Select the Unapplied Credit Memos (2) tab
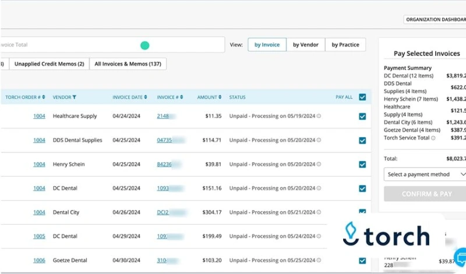Viewport: 466px width, 274px height. 49,64
